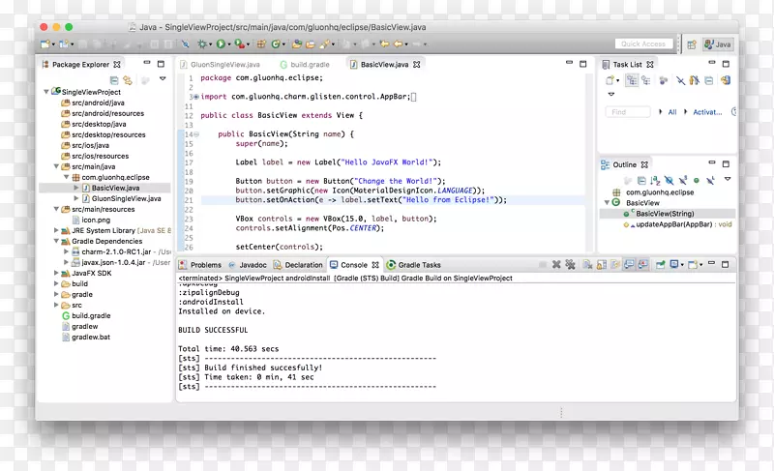Click the Activate link in Task List
The width and height of the screenshot is (774, 471).
tap(707, 112)
